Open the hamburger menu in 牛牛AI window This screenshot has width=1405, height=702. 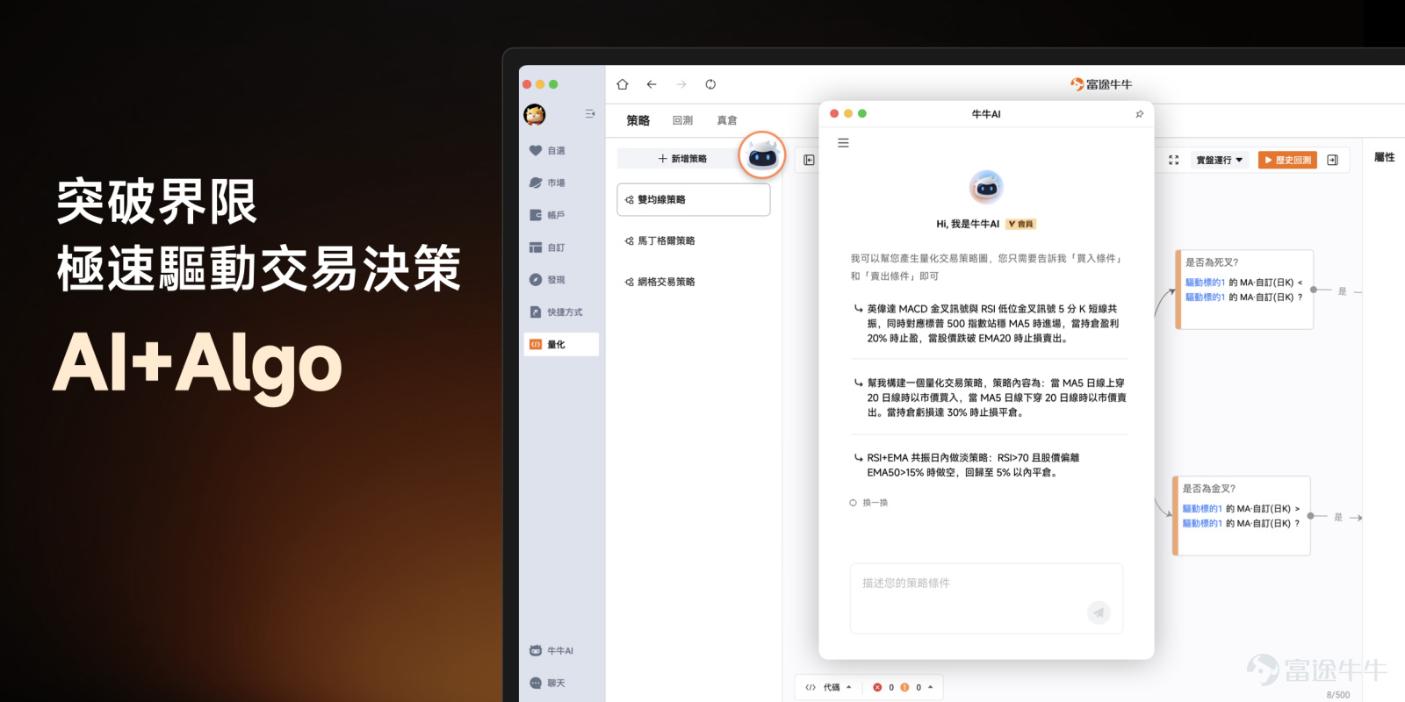pos(843,143)
